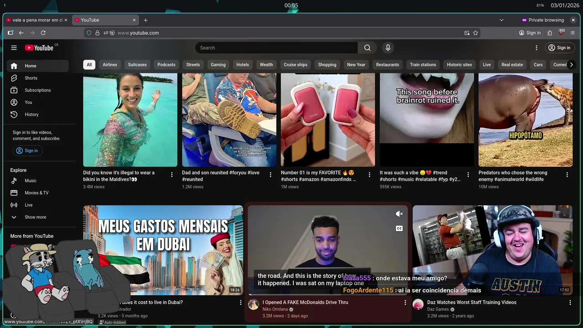Image resolution: width=583 pixels, height=328 pixels.
Task: Open the YouTube hamburger guide menu
Action: (x=14, y=48)
